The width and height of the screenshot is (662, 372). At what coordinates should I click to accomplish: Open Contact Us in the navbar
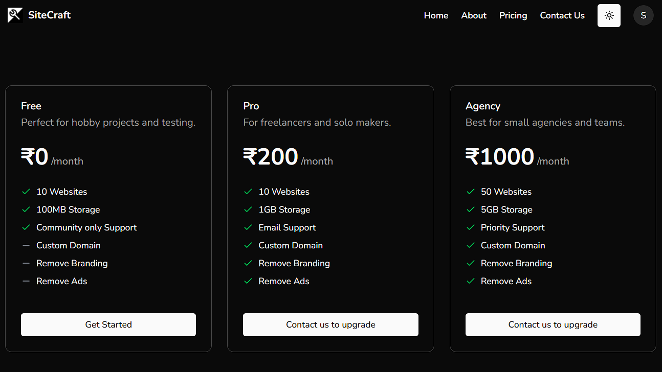click(562, 15)
